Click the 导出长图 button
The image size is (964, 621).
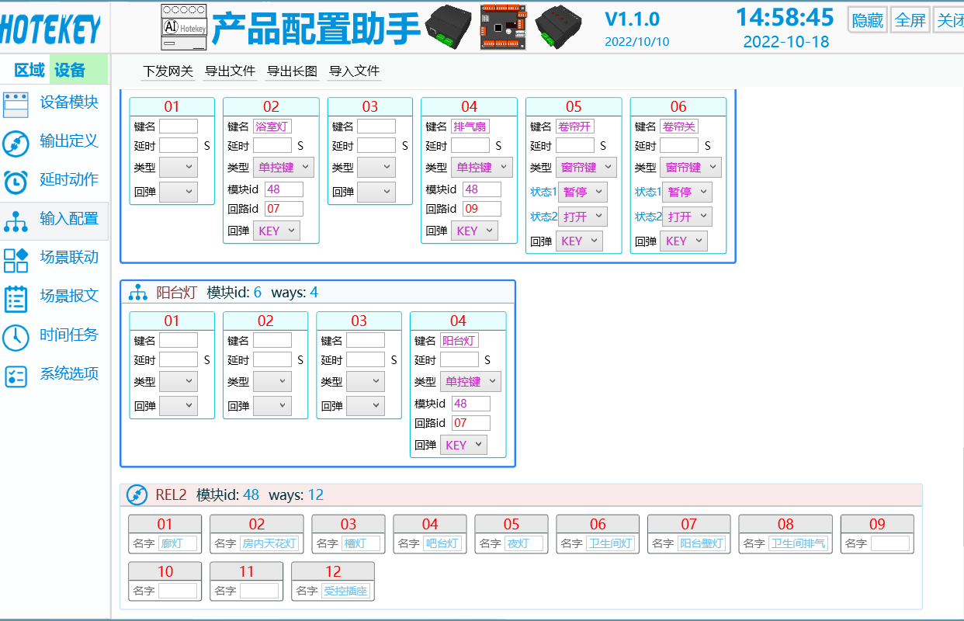[292, 71]
